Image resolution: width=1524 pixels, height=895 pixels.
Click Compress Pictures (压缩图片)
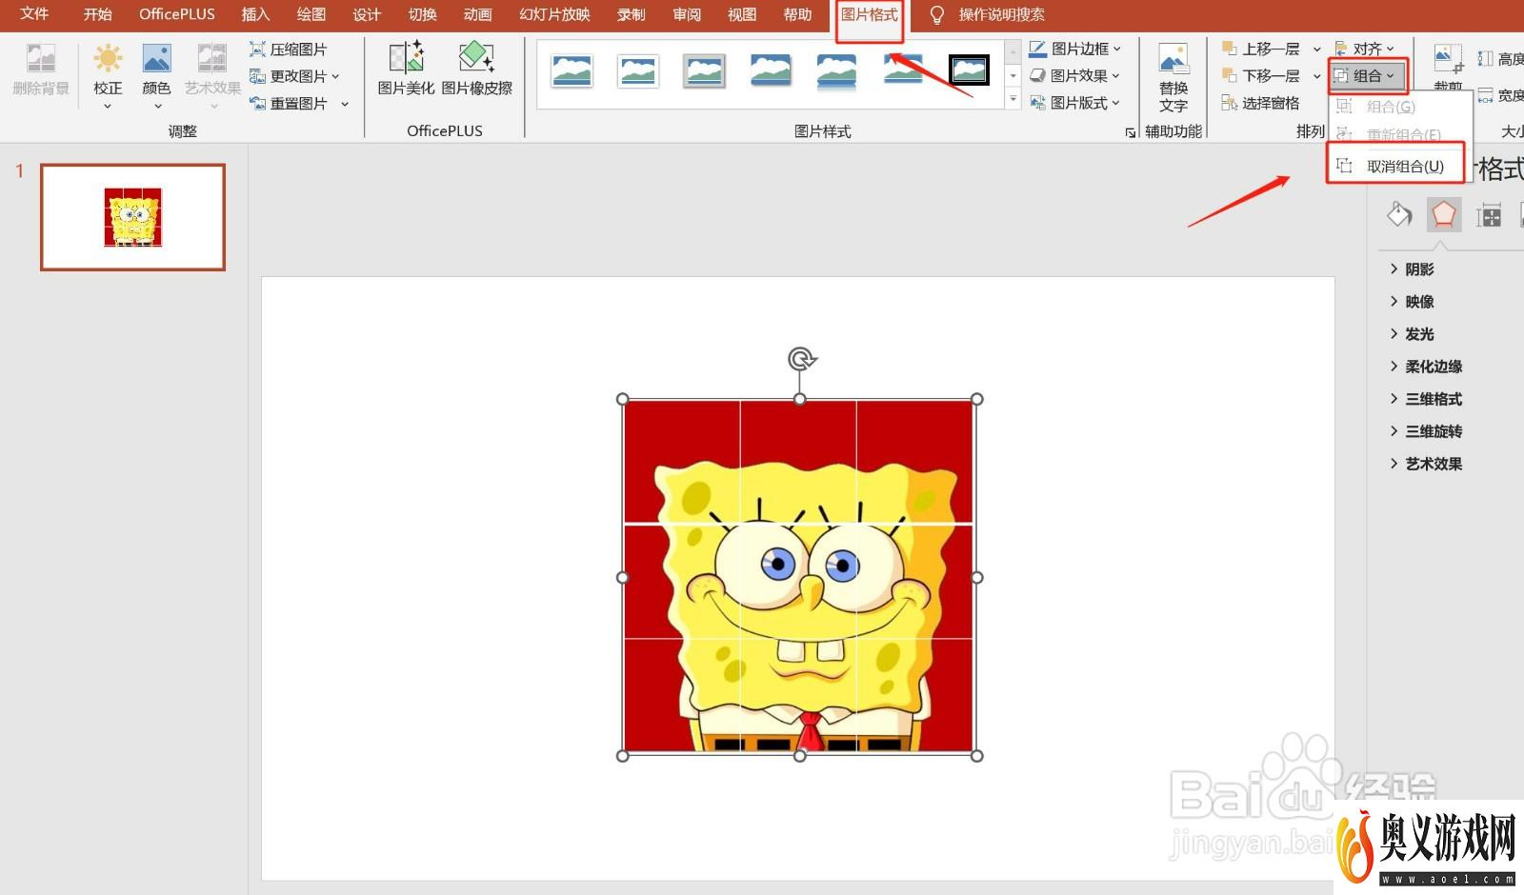tap(288, 49)
